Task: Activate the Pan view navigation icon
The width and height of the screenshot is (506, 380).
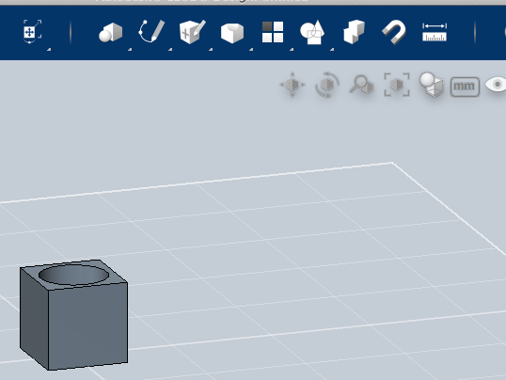Action: 293,85
